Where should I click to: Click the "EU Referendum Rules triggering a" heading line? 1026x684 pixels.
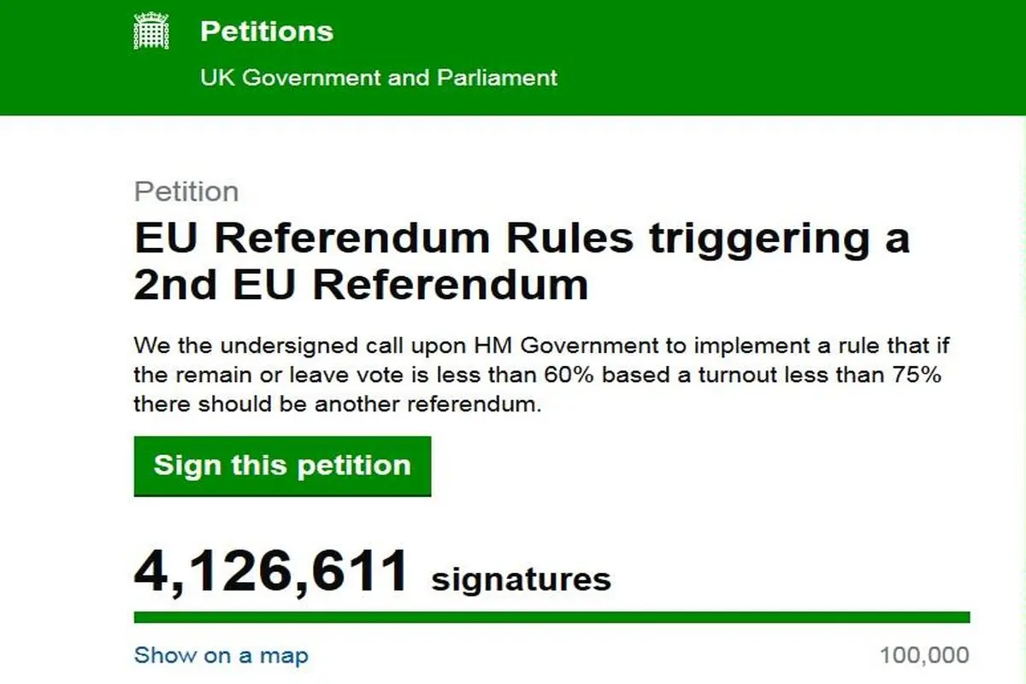(x=521, y=240)
